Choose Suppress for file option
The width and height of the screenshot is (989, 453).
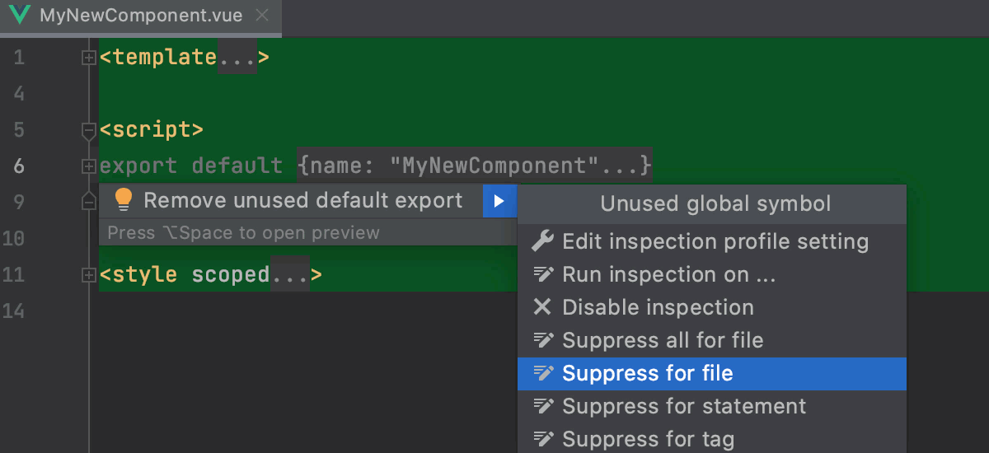coord(647,373)
